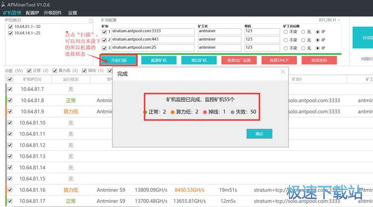Select IP suffix option for pool 2
The height and width of the screenshot is (207, 373).
point(318,40)
